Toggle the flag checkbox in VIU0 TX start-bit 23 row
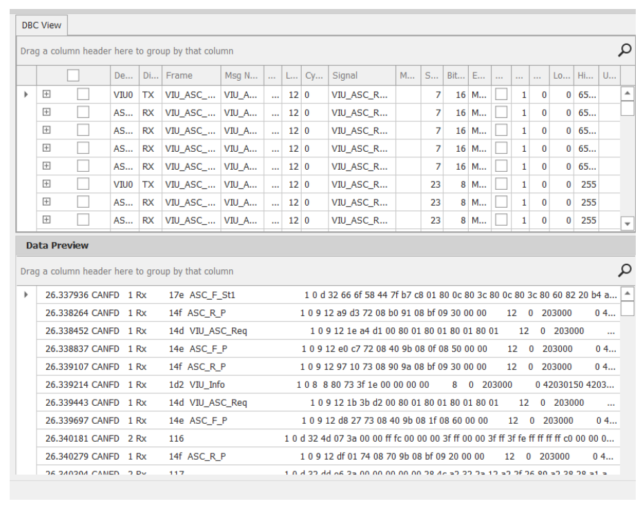642x508 pixels. [501, 184]
